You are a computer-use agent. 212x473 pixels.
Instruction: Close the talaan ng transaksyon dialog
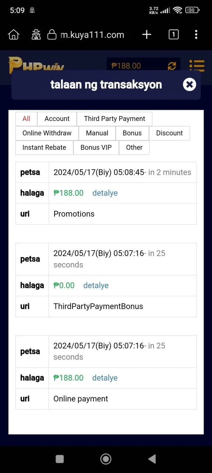tap(189, 85)
